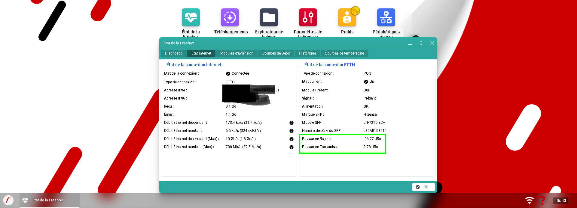Click the PON connection type value

(367, 73)
